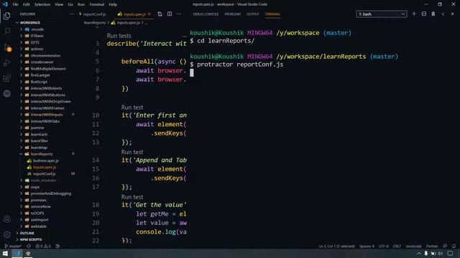Open the Extensions view
This screenshot has width=460, height=258.
click(7, 78)
